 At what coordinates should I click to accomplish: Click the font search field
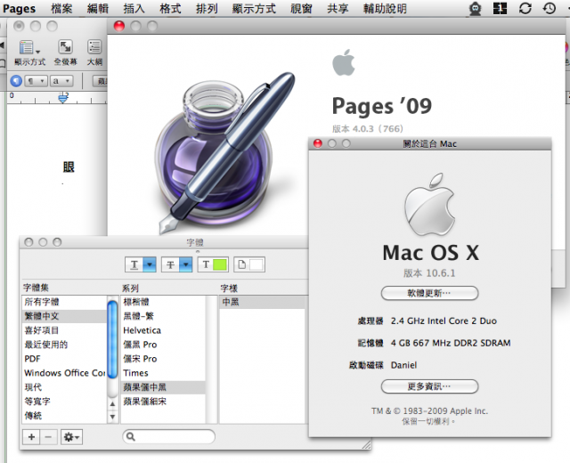click(x=168, y=436)
